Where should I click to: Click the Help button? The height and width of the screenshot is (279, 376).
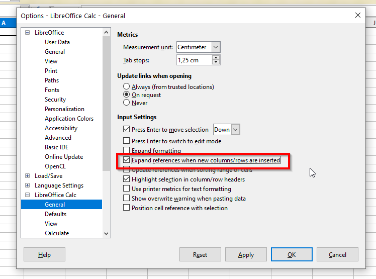[x=44, y=254]
